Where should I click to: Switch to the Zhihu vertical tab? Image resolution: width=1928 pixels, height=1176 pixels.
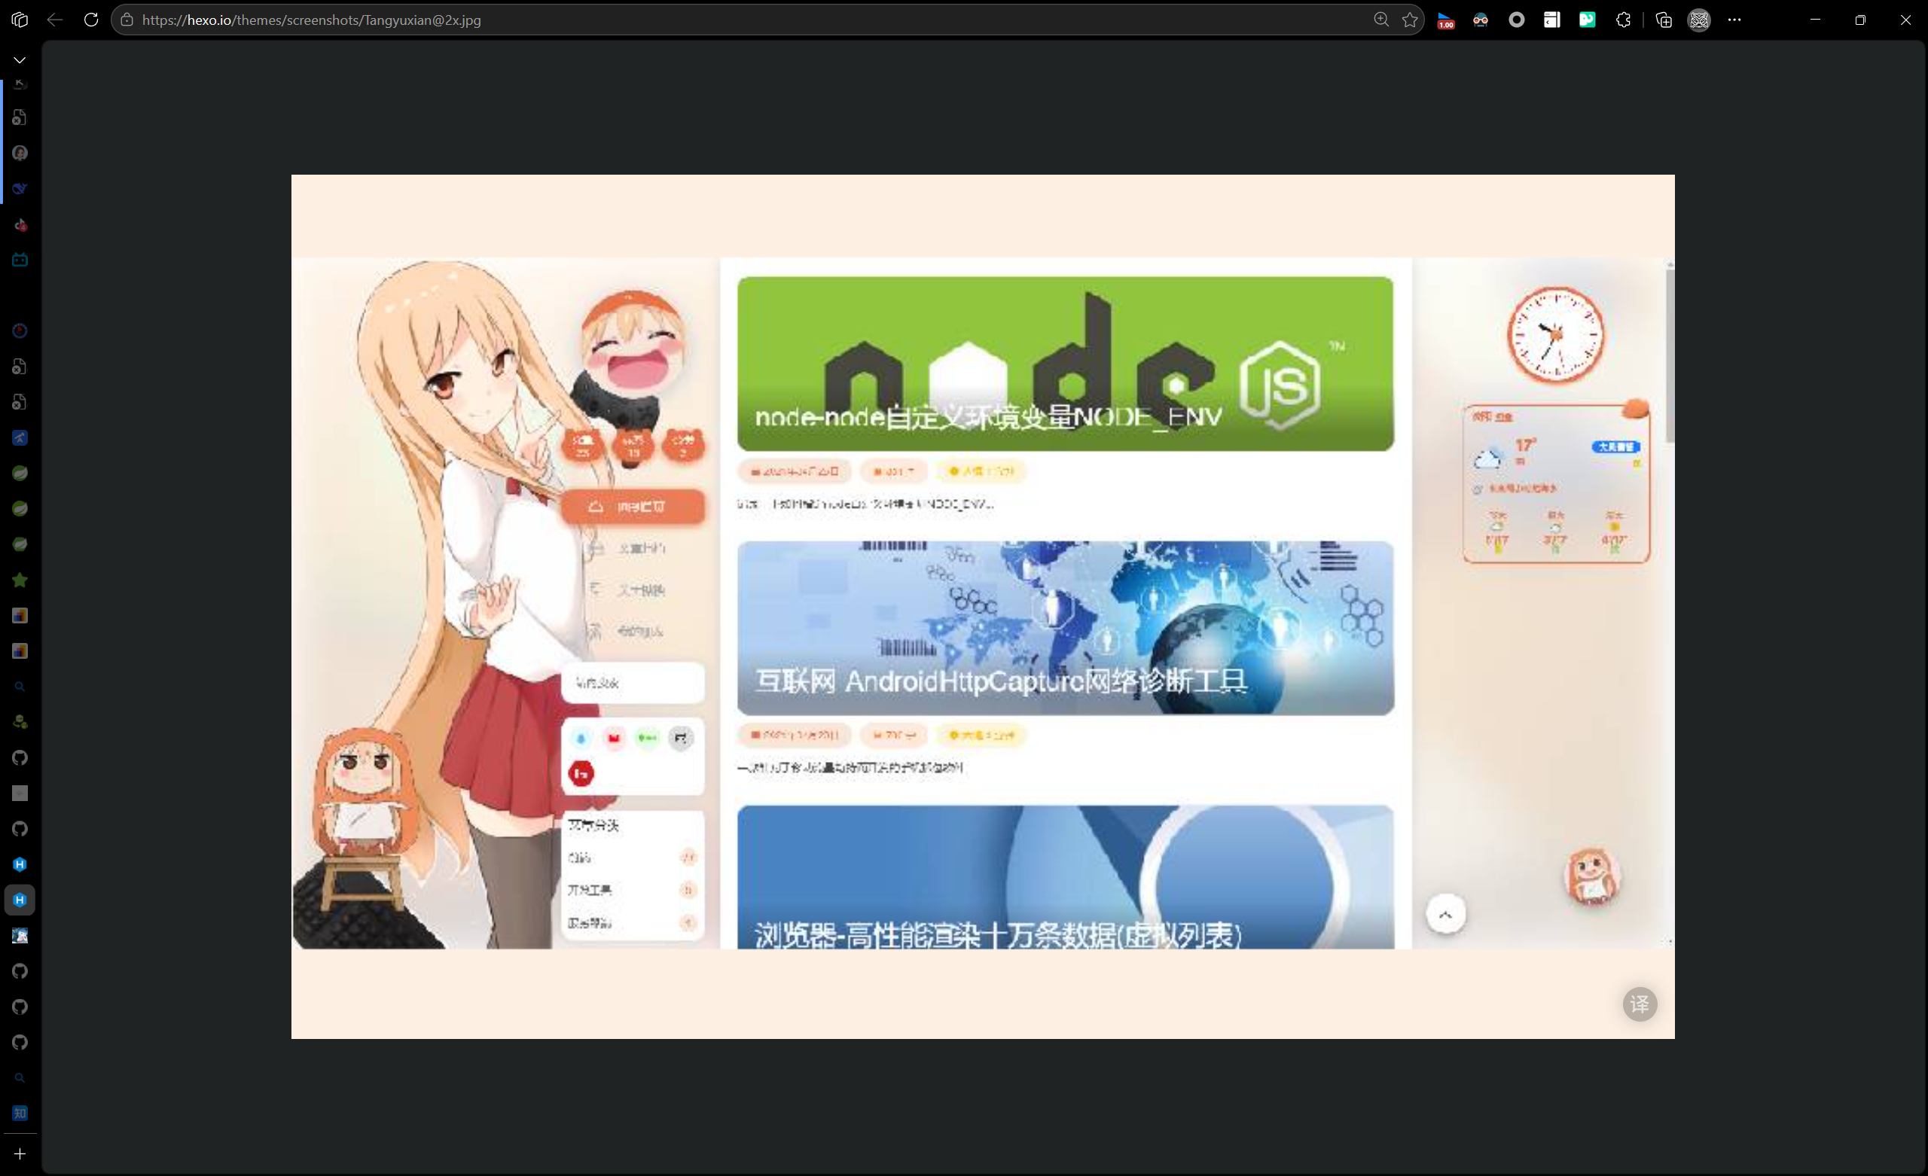(x=20, y=1114)
